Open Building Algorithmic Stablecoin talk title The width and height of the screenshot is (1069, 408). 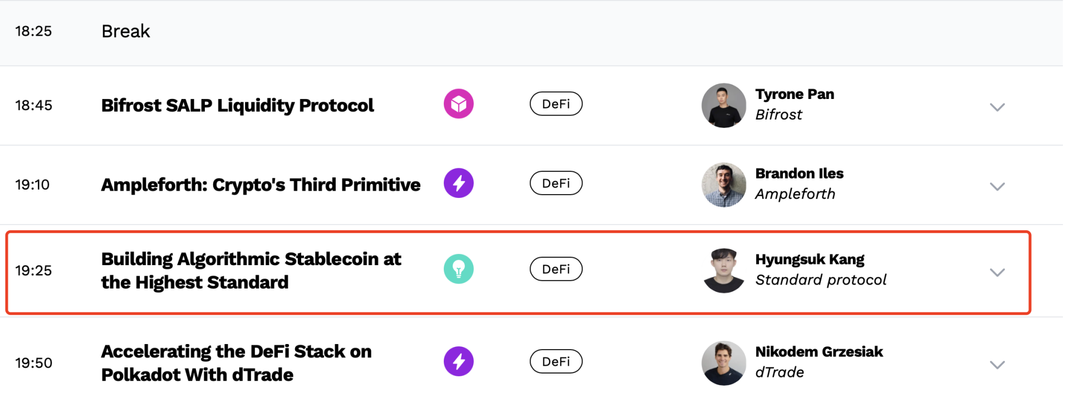(x=251, y=271)
